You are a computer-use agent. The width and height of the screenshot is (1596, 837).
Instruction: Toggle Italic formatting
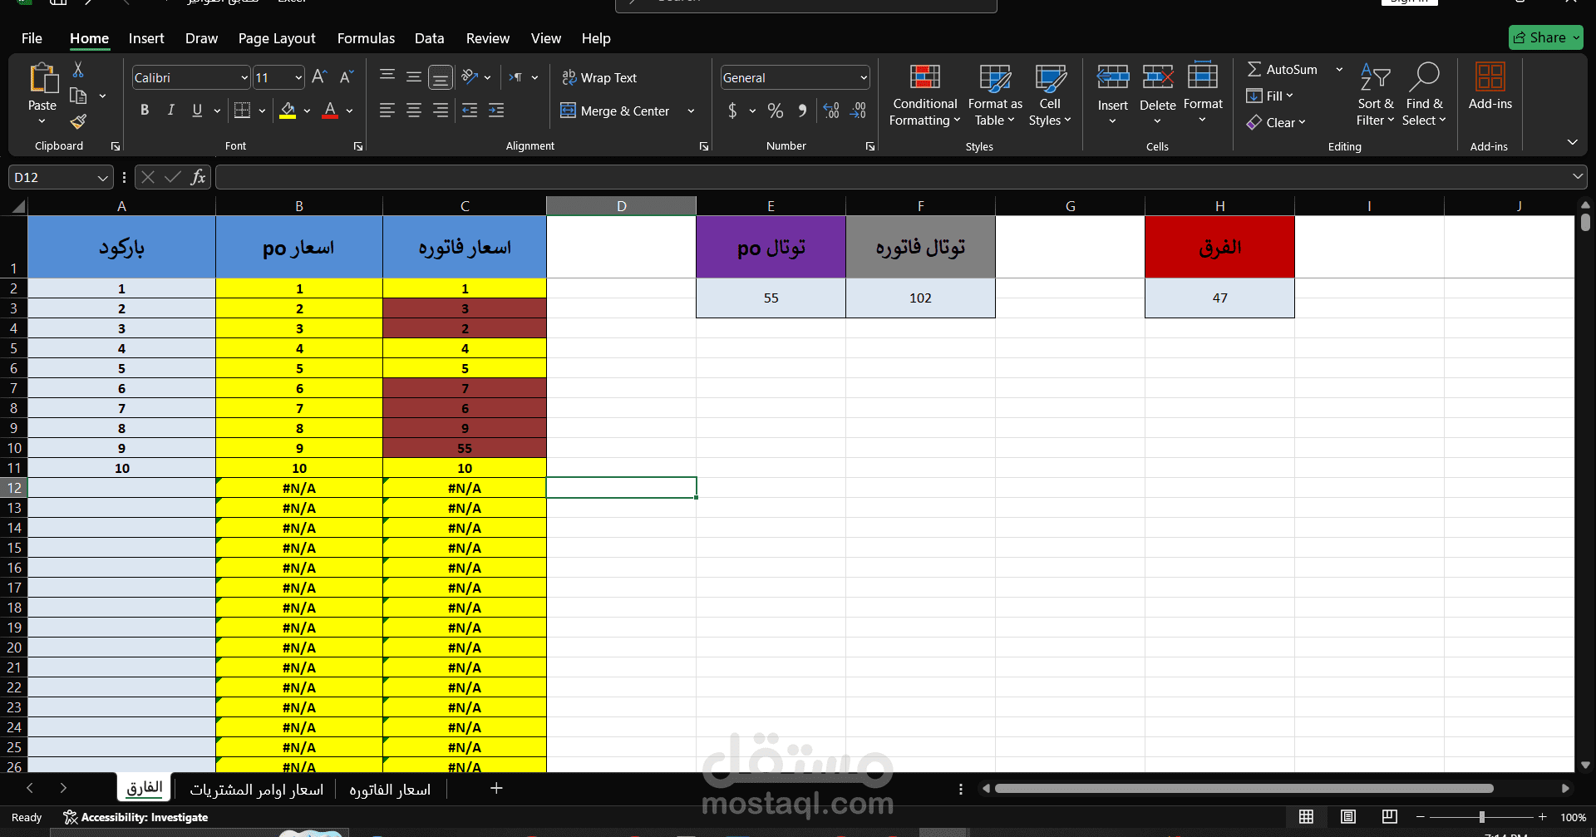point(171,111)
